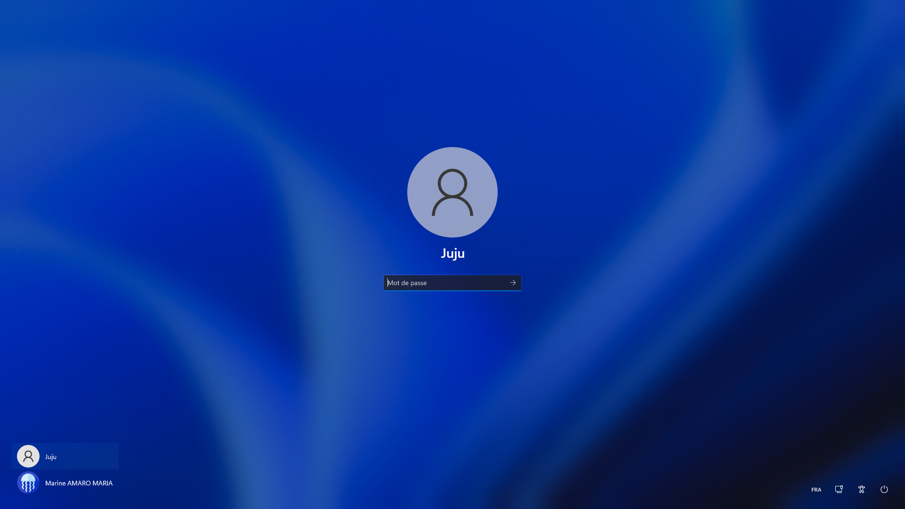Screen dimensions: 905x509
Task: Open the network connection icon
Action: (839, 489)
